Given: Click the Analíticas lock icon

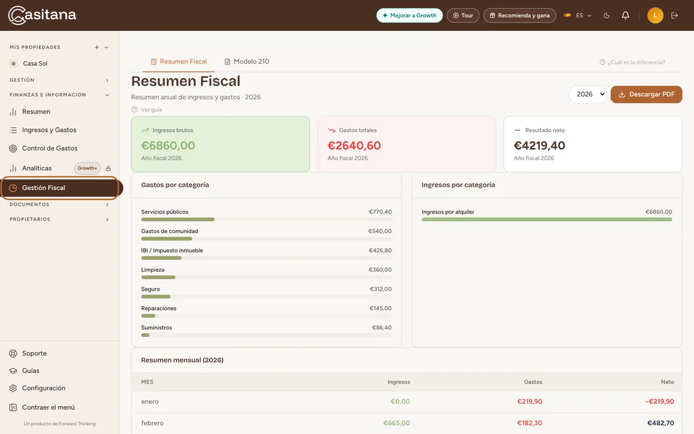Looking at the screenshot, I should point(108,168).
